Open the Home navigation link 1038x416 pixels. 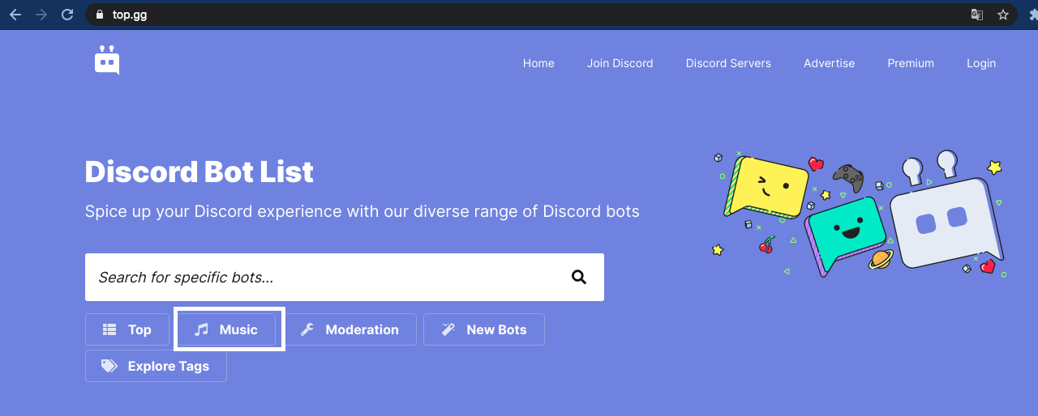(x=538, y=63)
